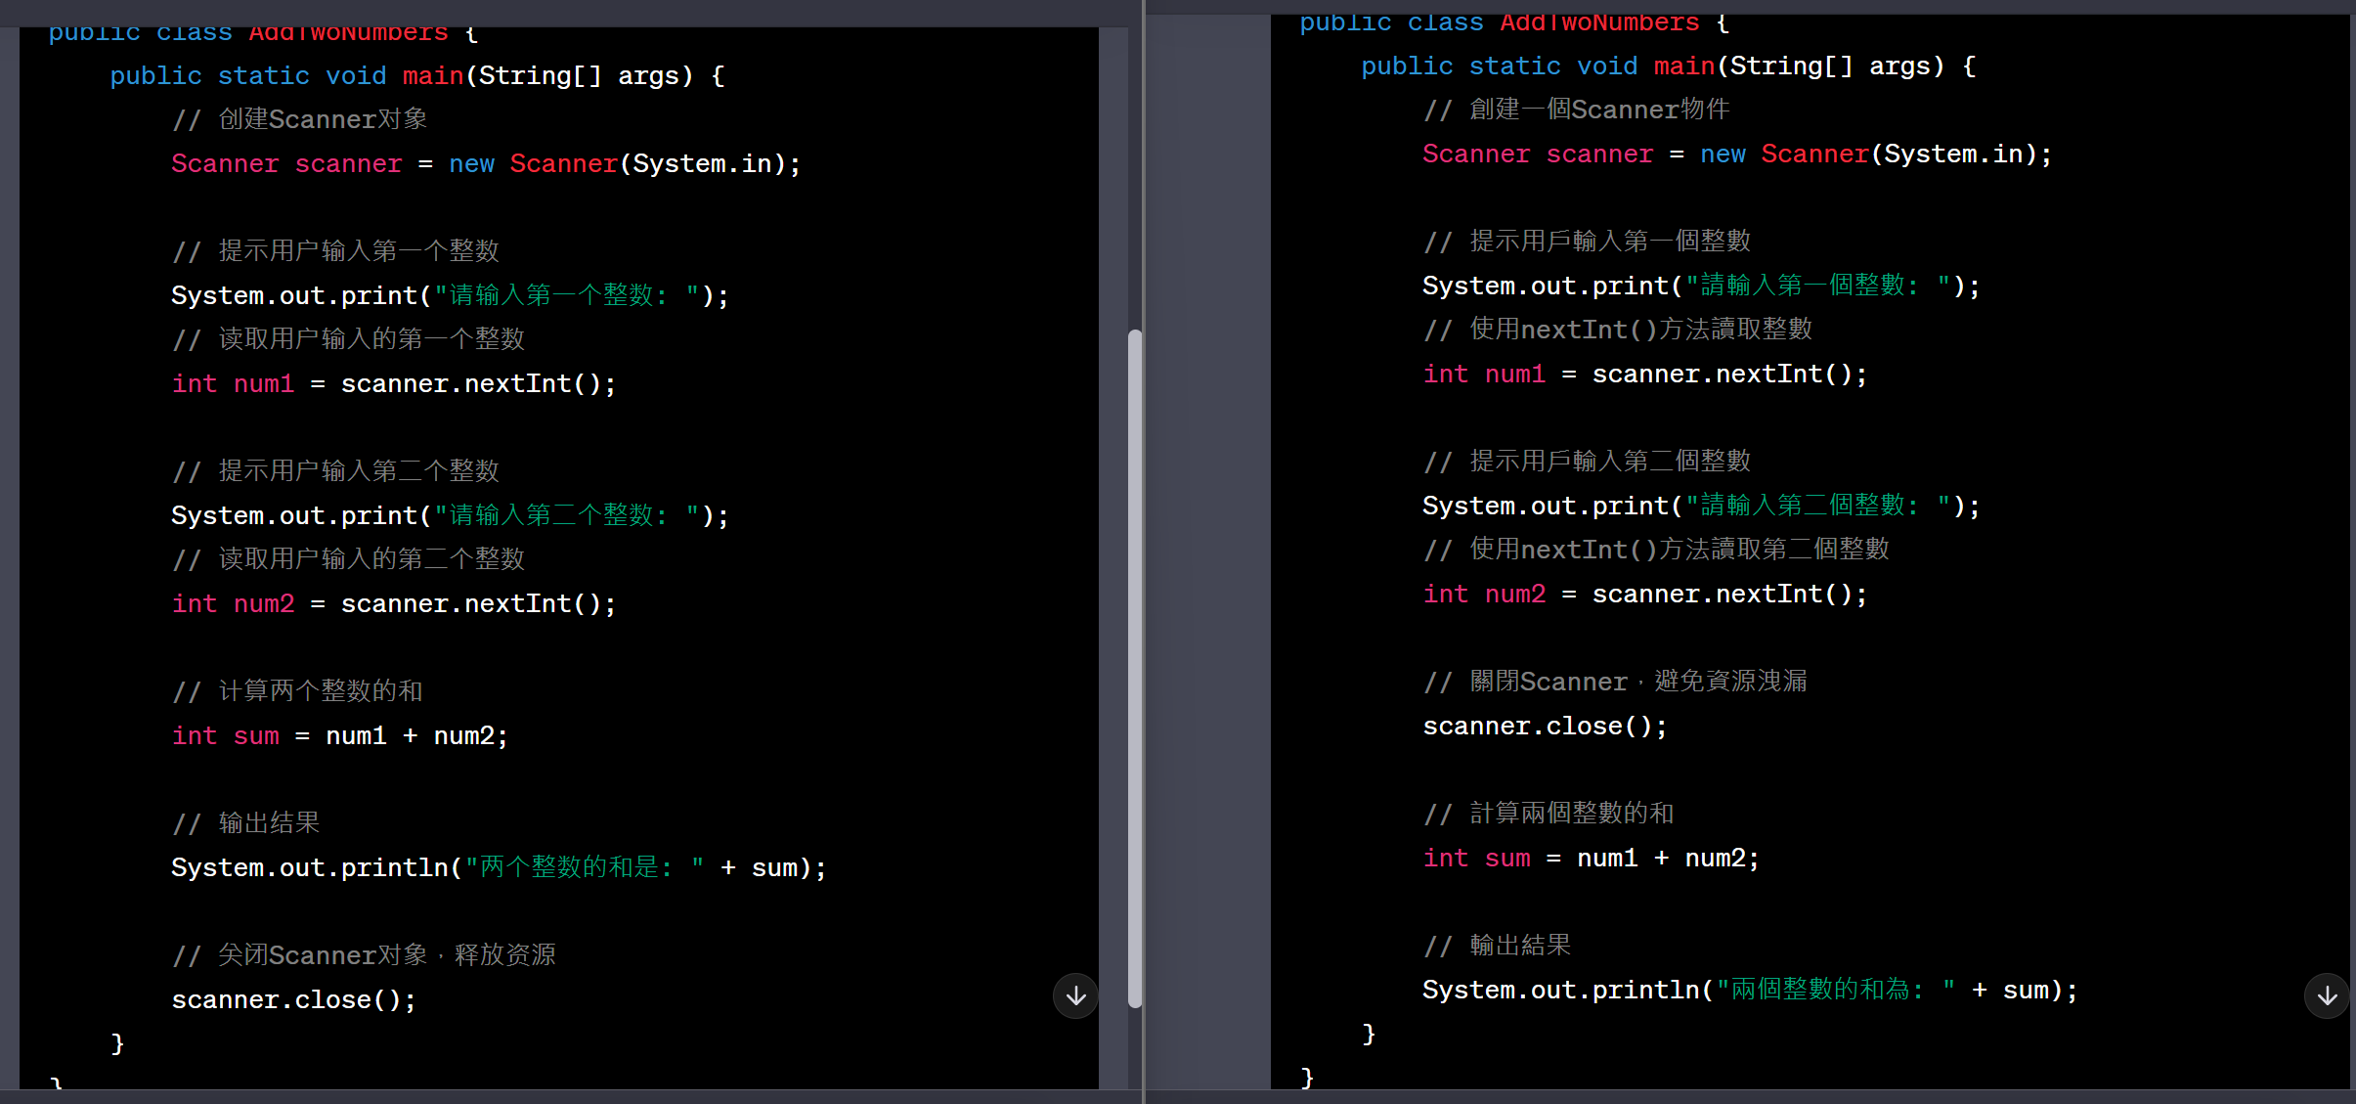Click the '请输入第二个整数' print line on left
This screenshot has width=2356, height=1104.
coord(450,515)
